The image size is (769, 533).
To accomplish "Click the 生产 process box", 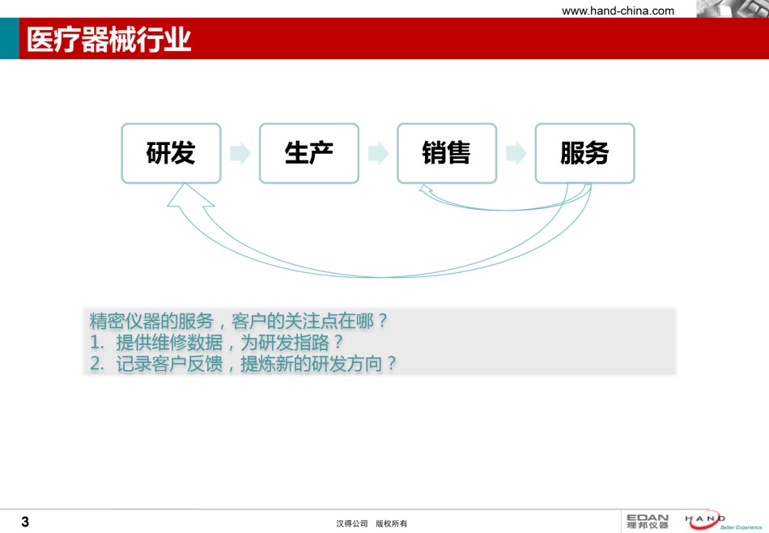I will 309,153.
